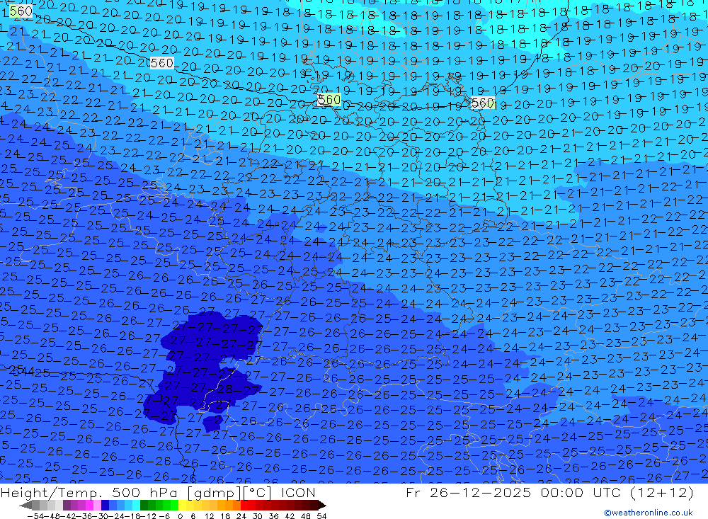Pick the bright yellow legend swatch above 0
Screen dimensions: 708x519
click(x=183, y=505)
